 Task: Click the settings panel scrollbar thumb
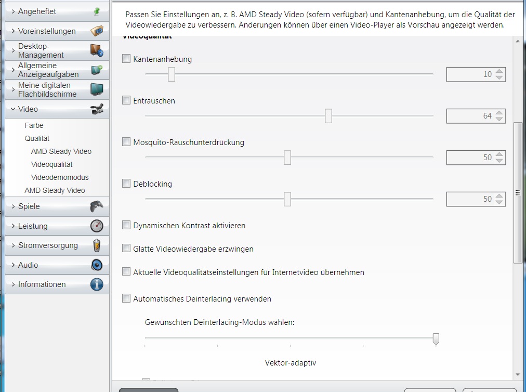[x=518, y=193]
